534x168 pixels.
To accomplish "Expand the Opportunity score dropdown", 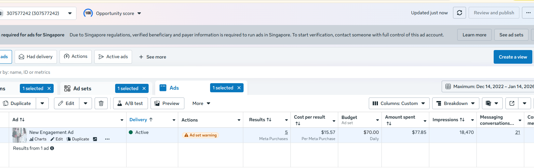I will (139, 13).
